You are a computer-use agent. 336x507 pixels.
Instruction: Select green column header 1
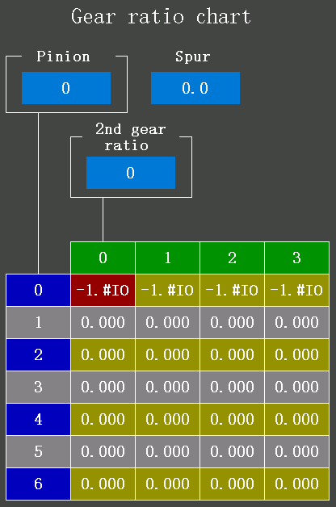click(x=167, y=258)
